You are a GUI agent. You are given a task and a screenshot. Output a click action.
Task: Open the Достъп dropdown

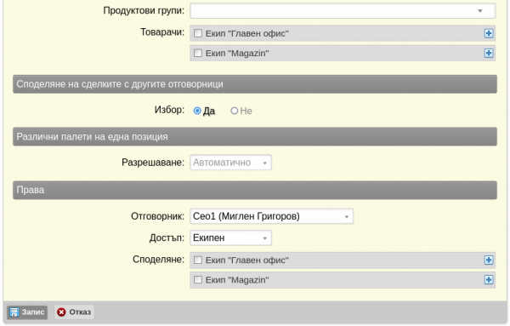tap(230, 237)
